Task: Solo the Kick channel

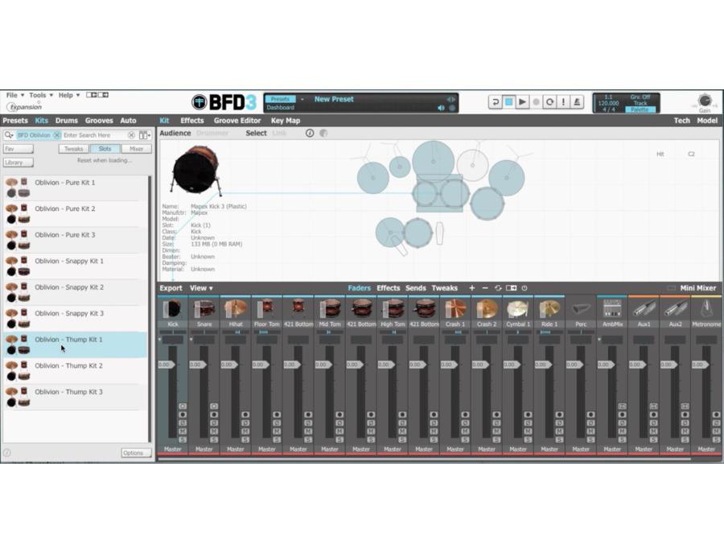Action: (183, 440)
